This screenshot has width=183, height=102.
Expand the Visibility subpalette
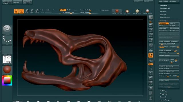click(163, 91)
